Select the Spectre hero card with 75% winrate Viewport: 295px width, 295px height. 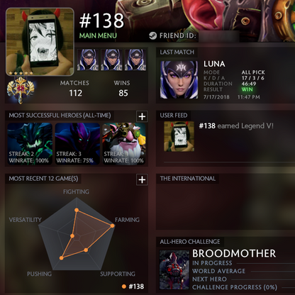click(77, 143)
